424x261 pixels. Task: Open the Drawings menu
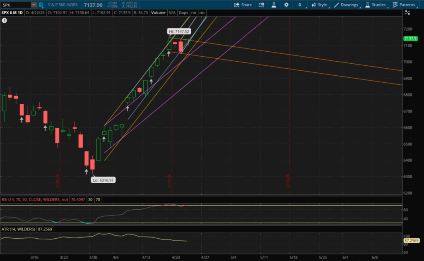(x=346, y=5)
